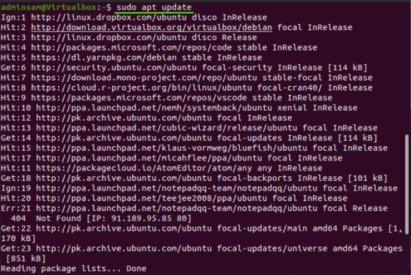Image resolution: width=411 pixels, height=275 pixels.
Task: Click the Err:21 notepadqq focal Release line
Action: point(195,208)
